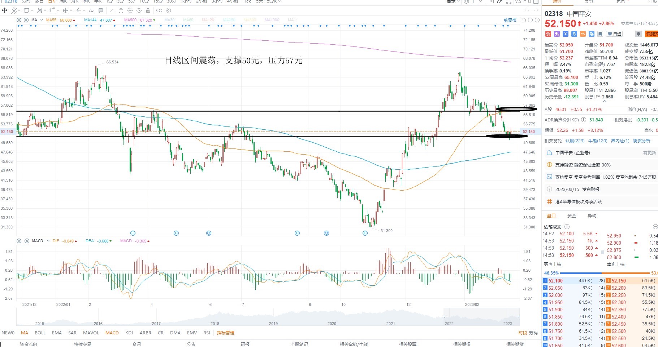Click the purple lightning level-2 icon
Screen dimensions: 658x347
click(x=557, y=34)
